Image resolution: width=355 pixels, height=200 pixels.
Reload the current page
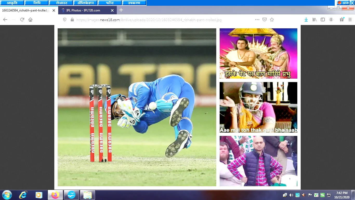click(22, 20)
